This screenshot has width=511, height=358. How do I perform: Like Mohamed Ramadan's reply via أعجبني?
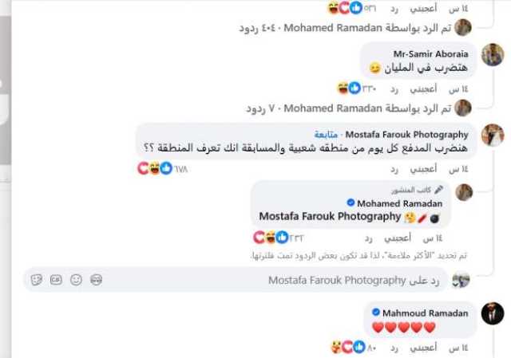coord(398,238)
